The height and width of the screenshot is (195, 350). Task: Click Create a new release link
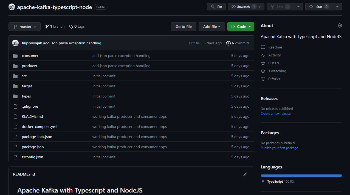pyautogui.click(x=276, y=114)
